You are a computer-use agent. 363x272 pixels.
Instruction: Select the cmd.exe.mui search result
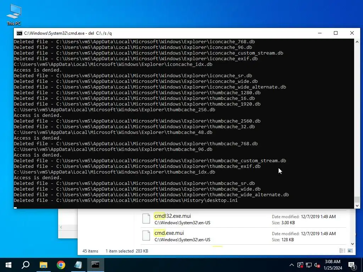pyautogui.click(x=243, y=236)
